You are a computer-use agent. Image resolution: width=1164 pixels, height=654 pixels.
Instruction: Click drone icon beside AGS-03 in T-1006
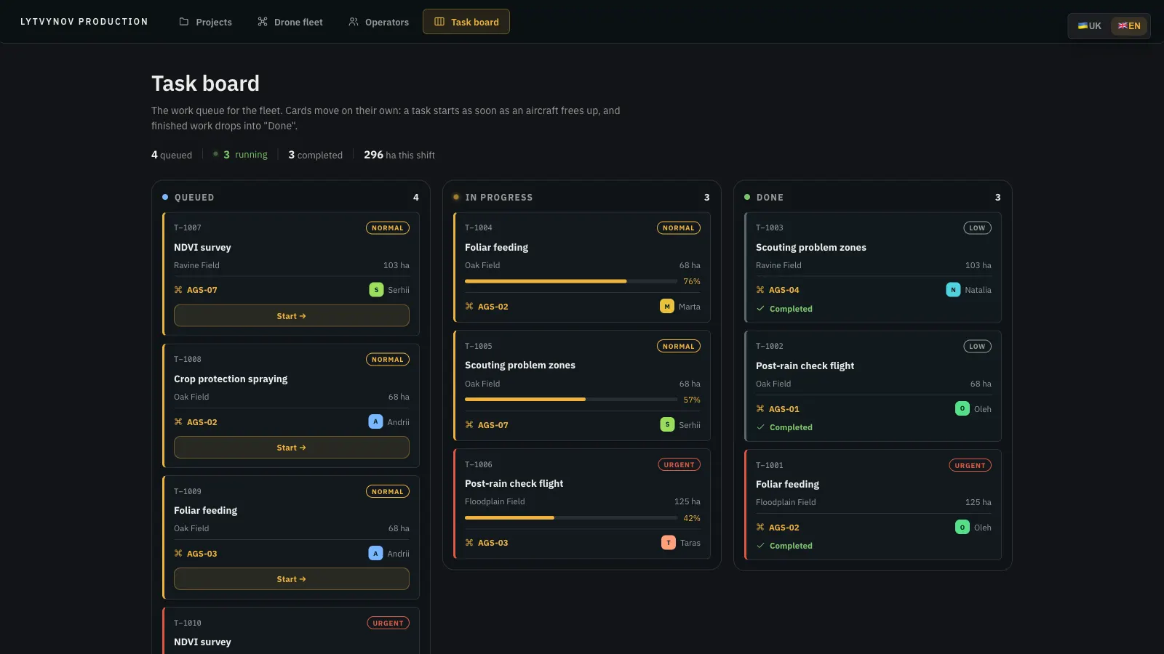tap(469, 543)
